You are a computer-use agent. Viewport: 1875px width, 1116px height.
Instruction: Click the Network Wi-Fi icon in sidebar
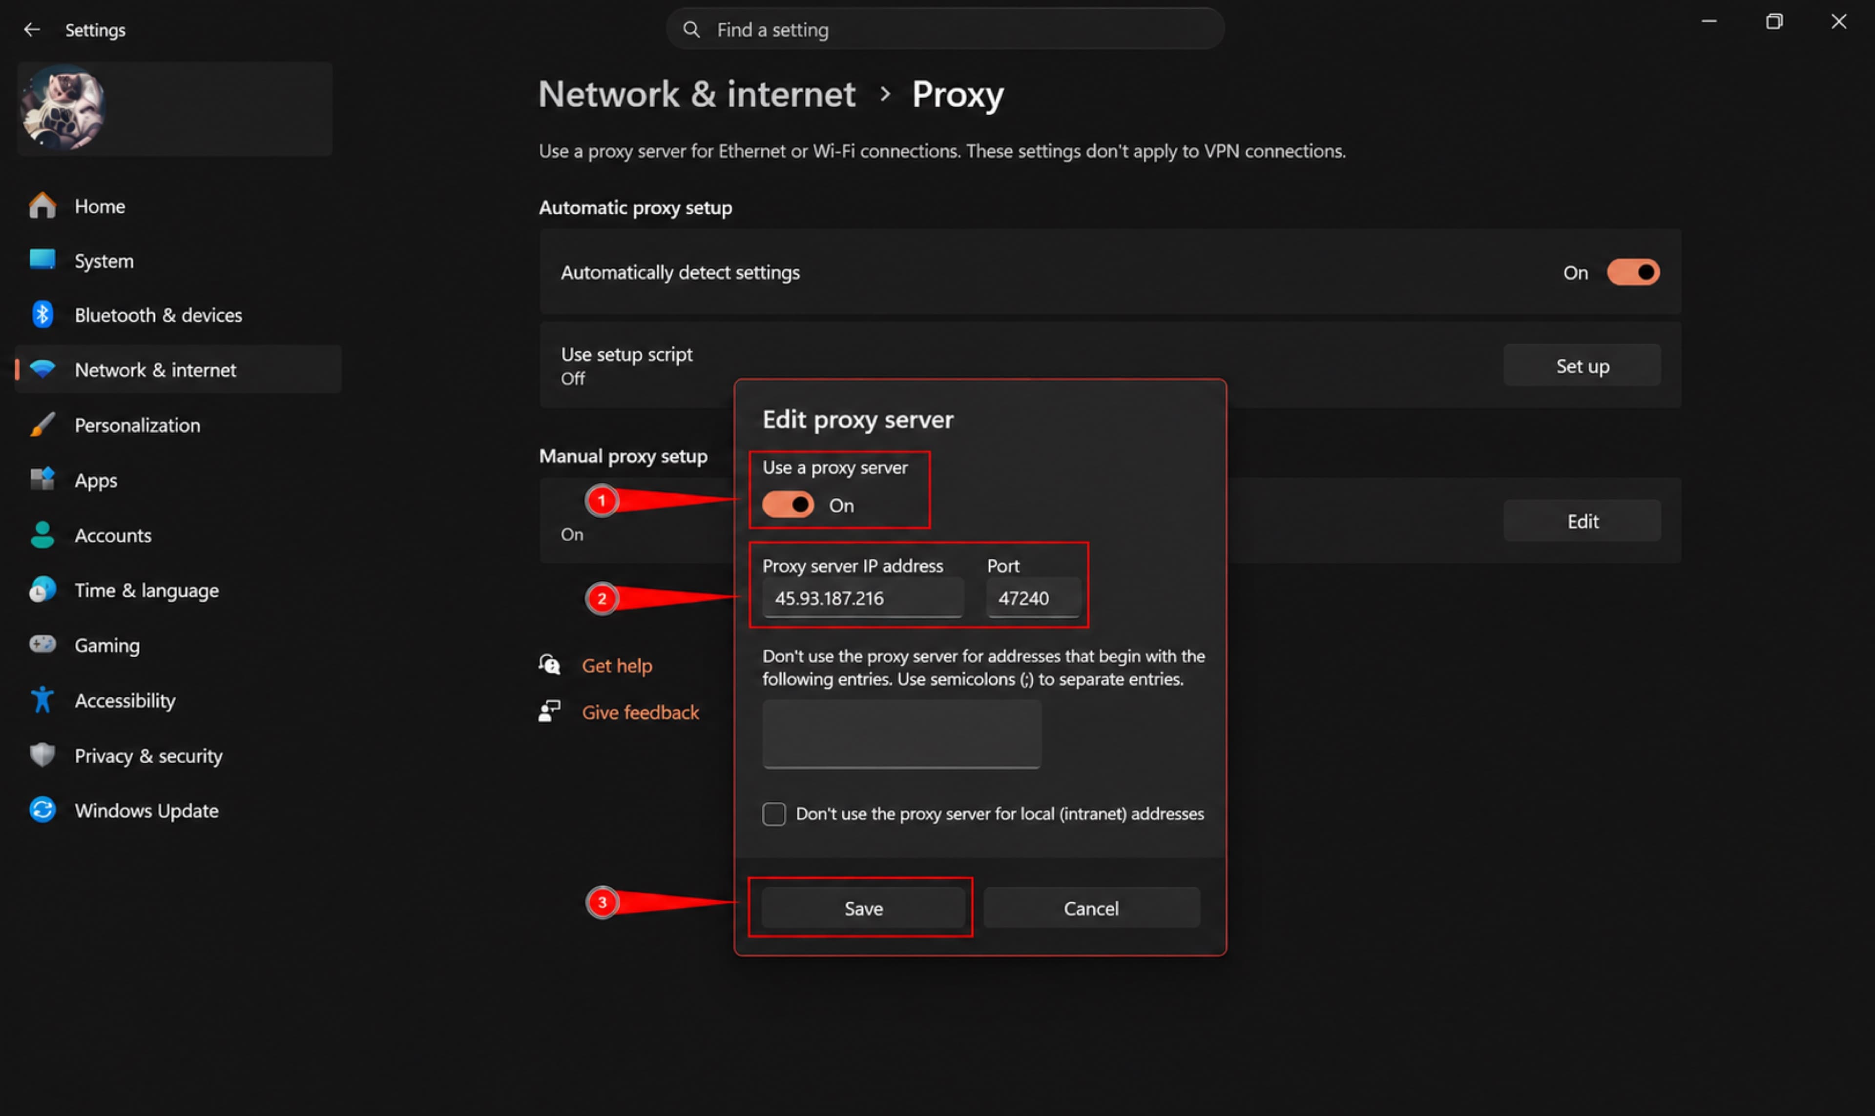42,369
